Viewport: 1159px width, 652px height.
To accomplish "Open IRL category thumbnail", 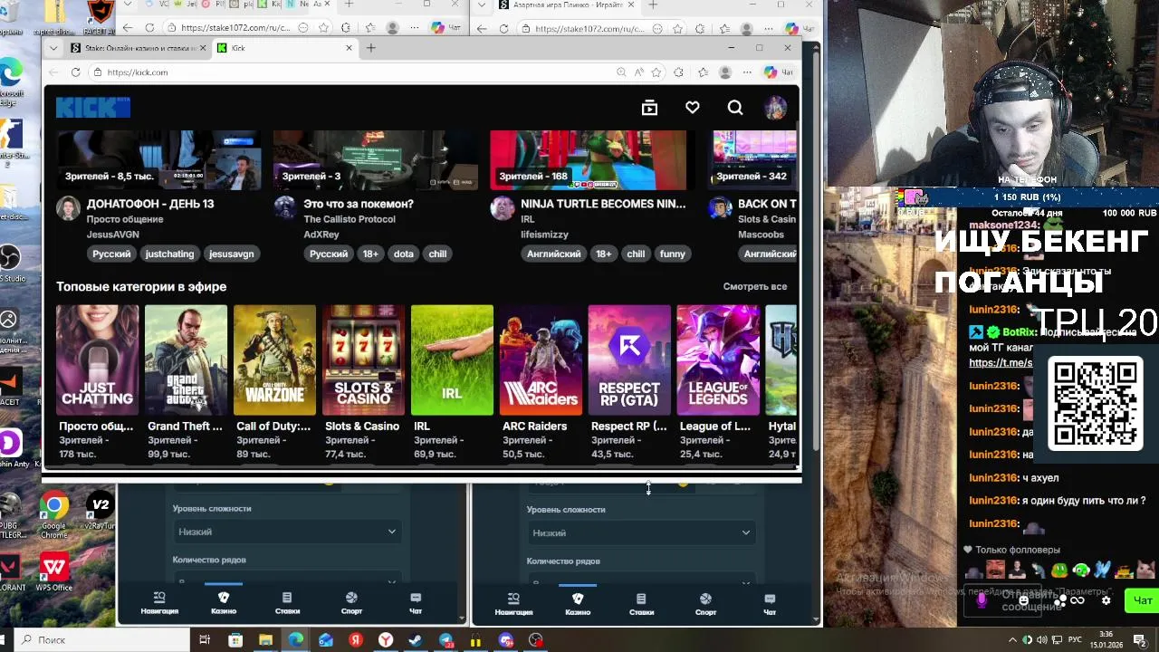I will (452, 360).
